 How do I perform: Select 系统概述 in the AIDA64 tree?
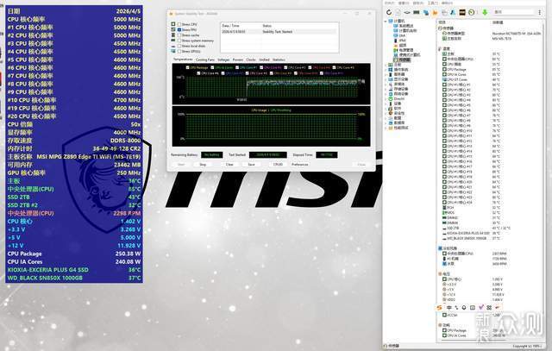pos(406,26)
